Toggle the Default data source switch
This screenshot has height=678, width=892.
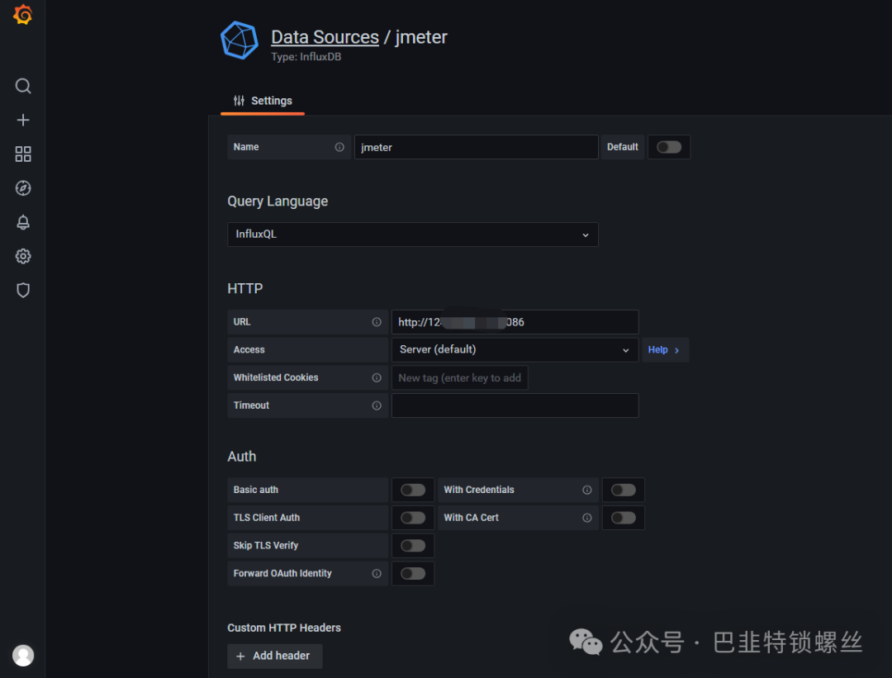pos(669,147)
